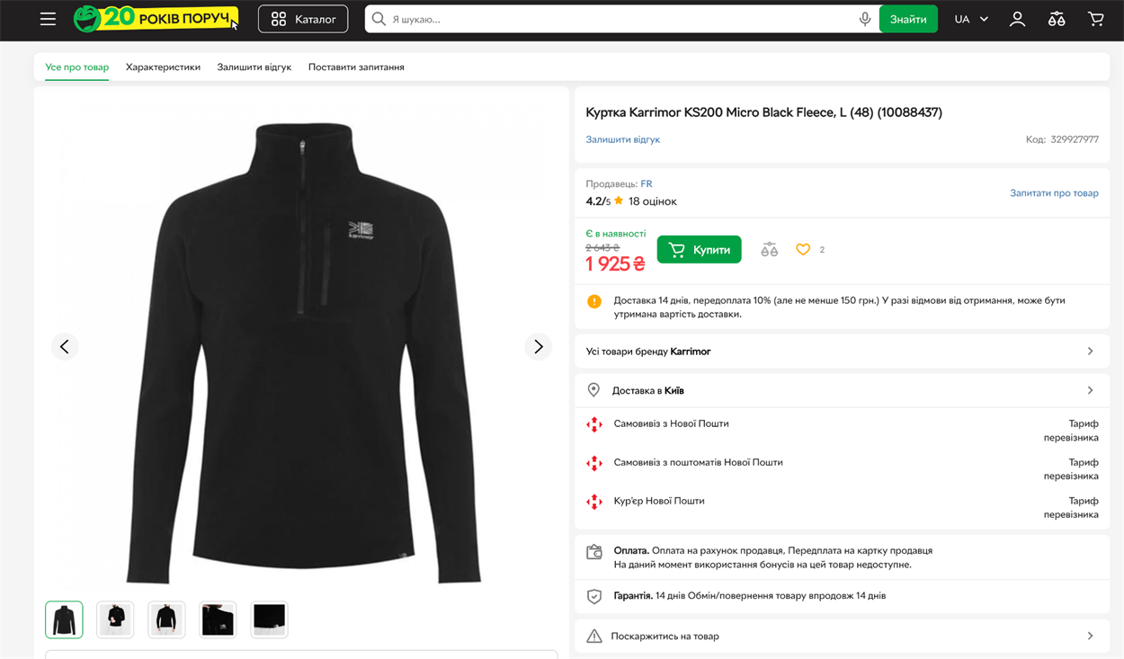
Task: Click the rating star icon
Action: click(619, 200)
